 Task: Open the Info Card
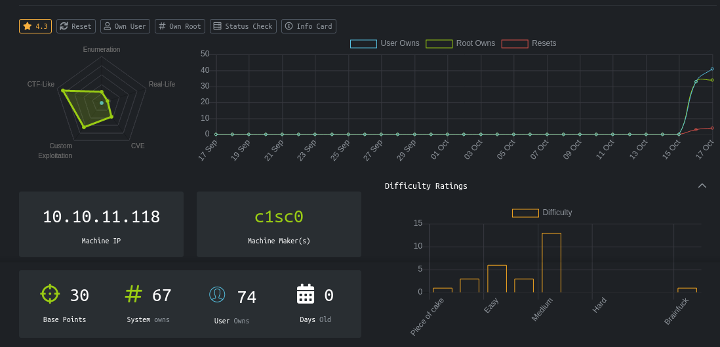tap(309, 26)
